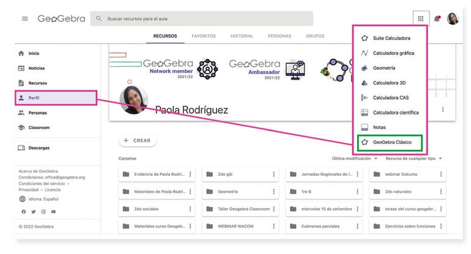This screenshot has height=254, width=471.
Task: Focus the resource search field
Action: pos(202,18)
